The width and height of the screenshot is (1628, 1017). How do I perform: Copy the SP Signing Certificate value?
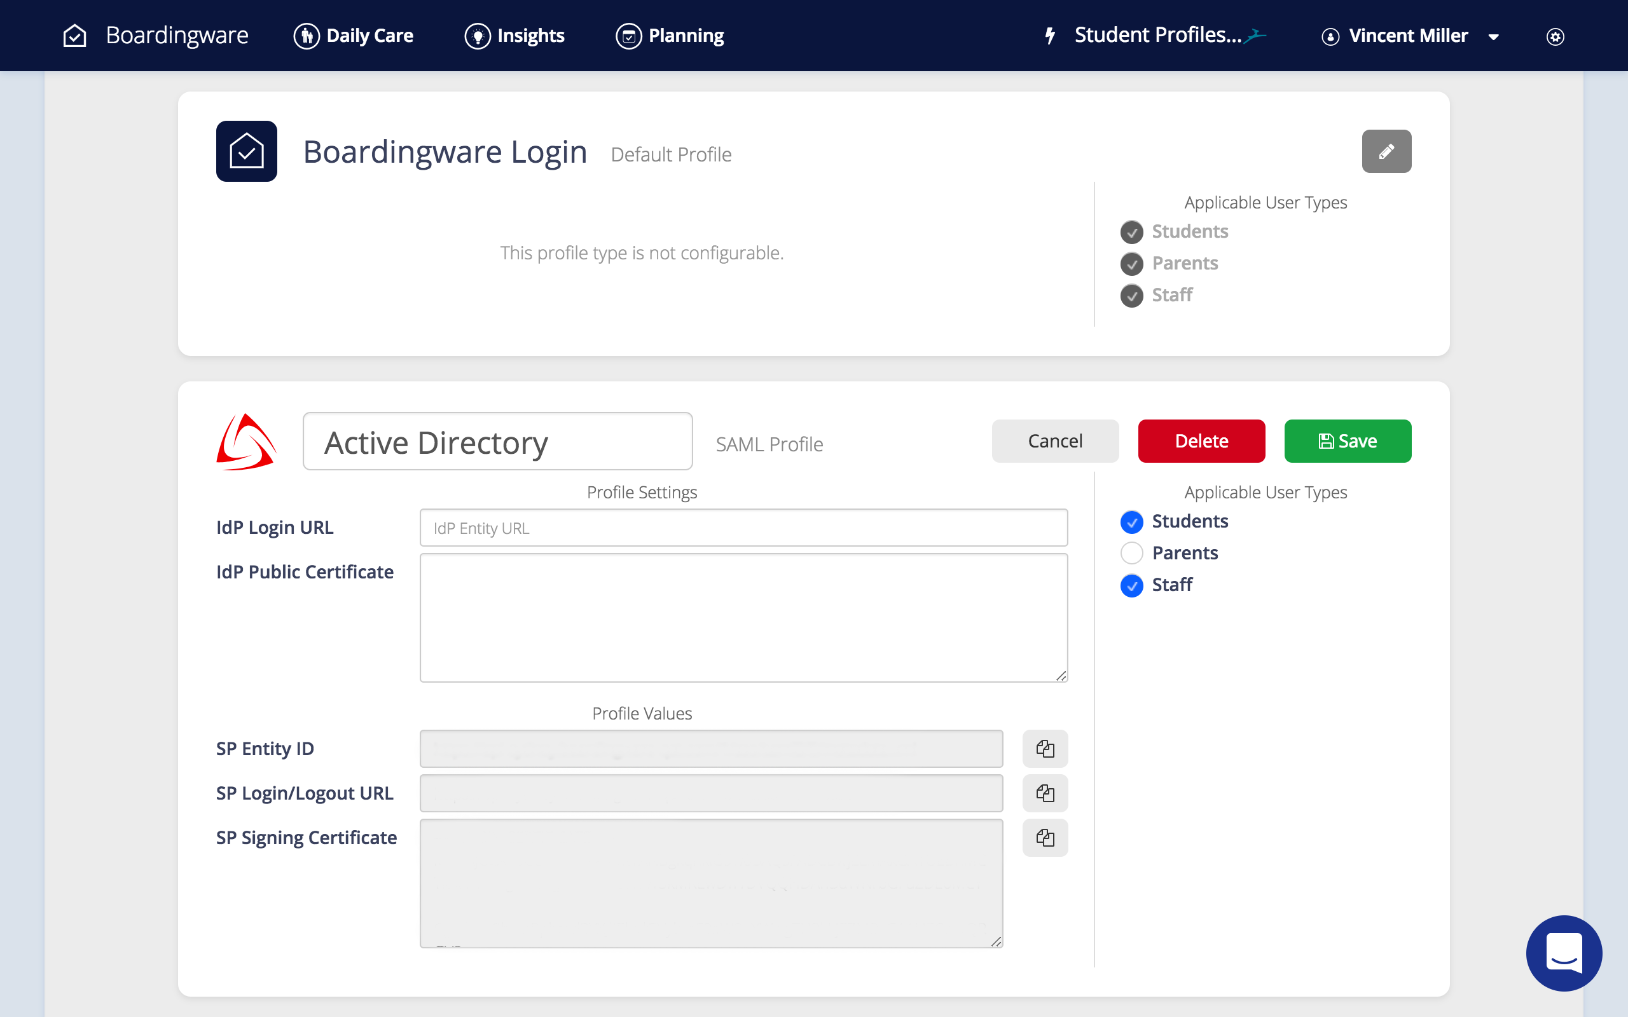pyautogui.click(x=1045, y=837)
